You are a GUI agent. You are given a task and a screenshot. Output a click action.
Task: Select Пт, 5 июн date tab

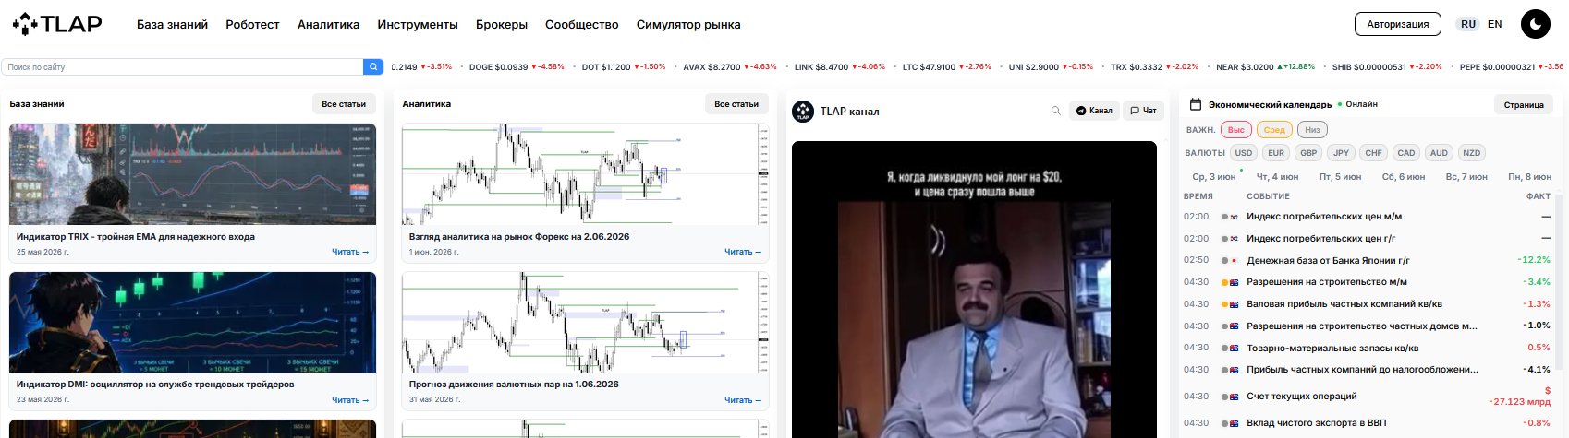click(1340, 176)
